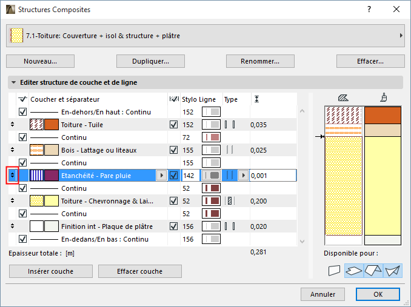Click pen icon of Etanchéité - Pare pluie row

tap(211, 176)
